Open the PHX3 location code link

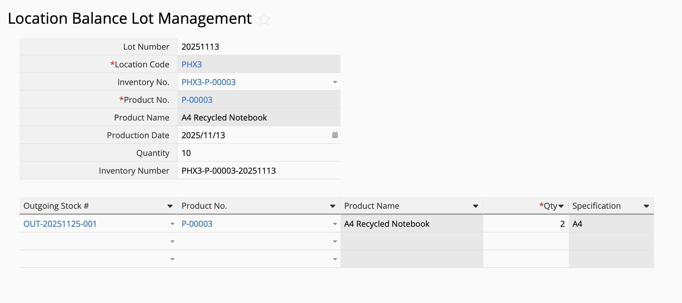[x=192, y=65]
